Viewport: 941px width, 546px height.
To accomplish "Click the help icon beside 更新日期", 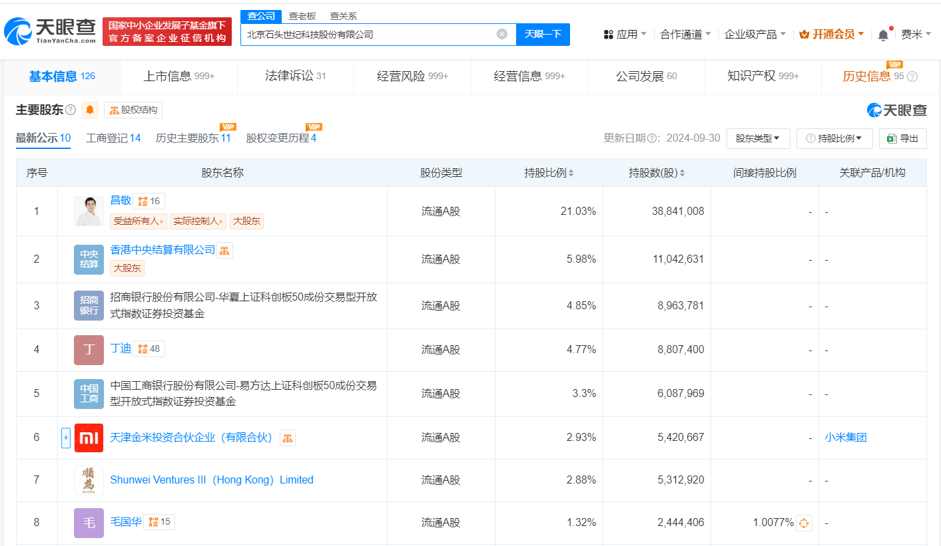I will [x=652, y=138].
